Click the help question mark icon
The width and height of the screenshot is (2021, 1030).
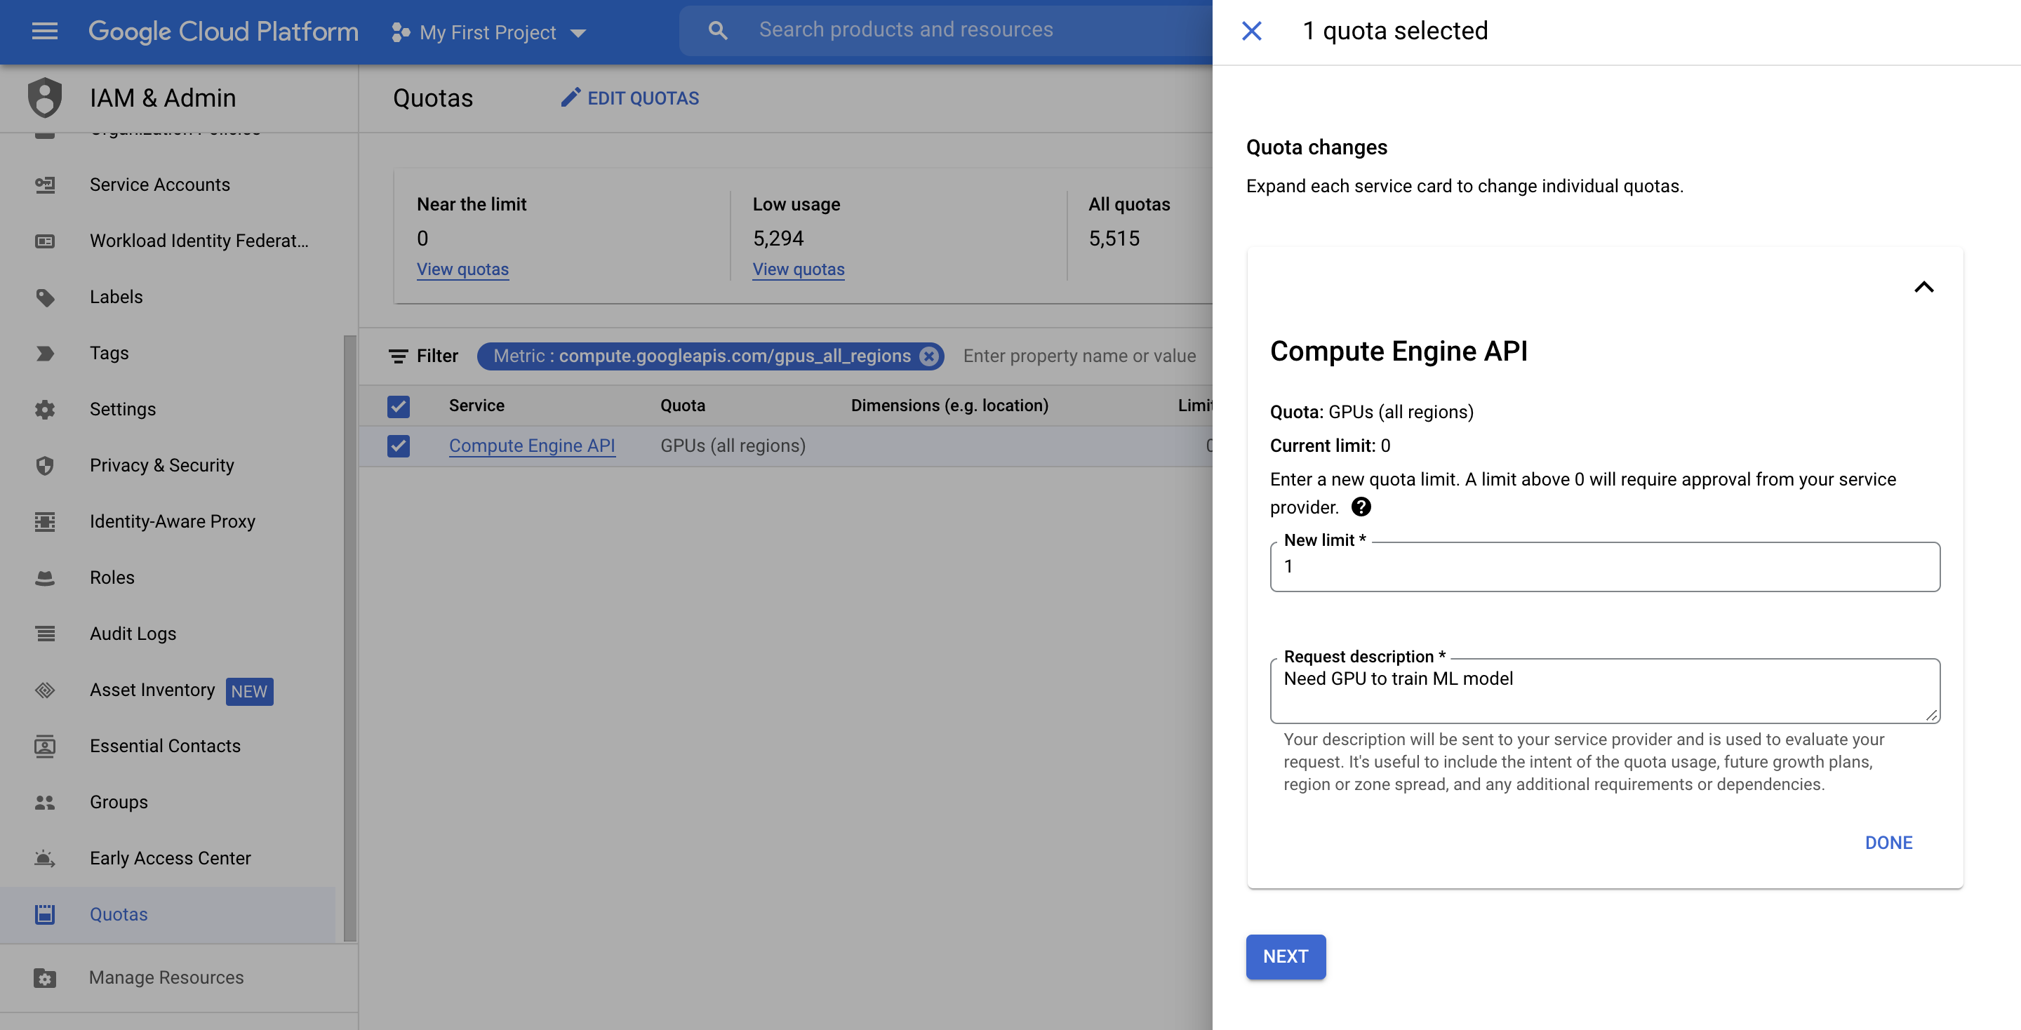(x=1361, y=507)
